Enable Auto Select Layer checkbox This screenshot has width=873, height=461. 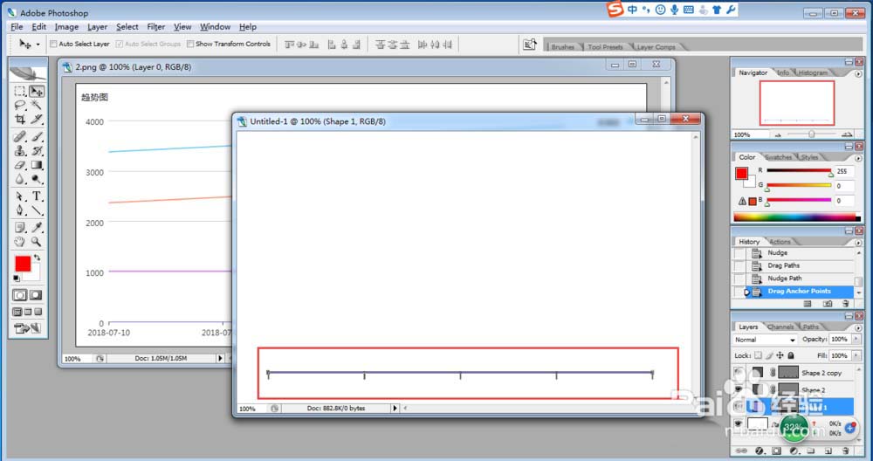tap(53, 44)
